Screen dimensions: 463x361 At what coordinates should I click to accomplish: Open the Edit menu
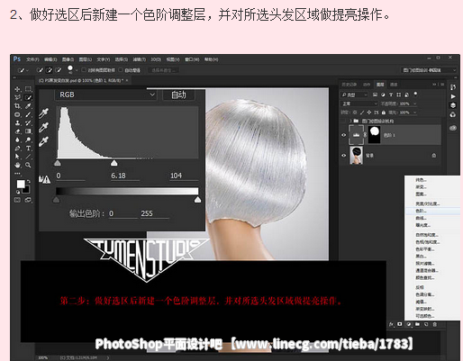[x=50, y=59]
